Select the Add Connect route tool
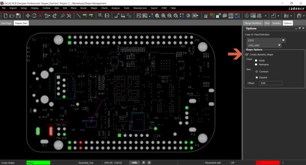Image resolution: width=306 pixels, height=165 pixels. [x=117, y=16]
